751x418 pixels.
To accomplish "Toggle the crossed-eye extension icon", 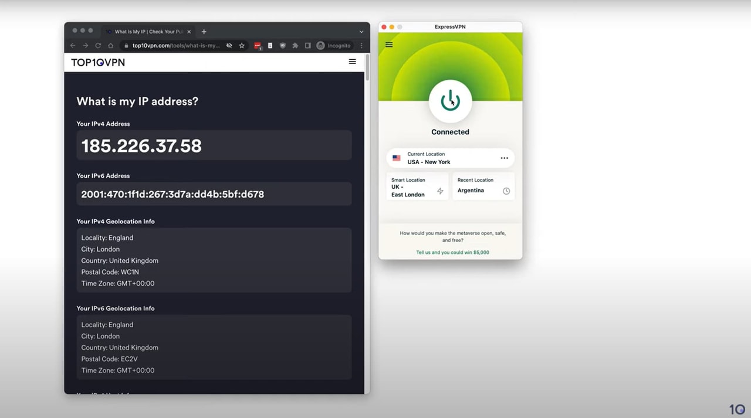I will 229,45.
